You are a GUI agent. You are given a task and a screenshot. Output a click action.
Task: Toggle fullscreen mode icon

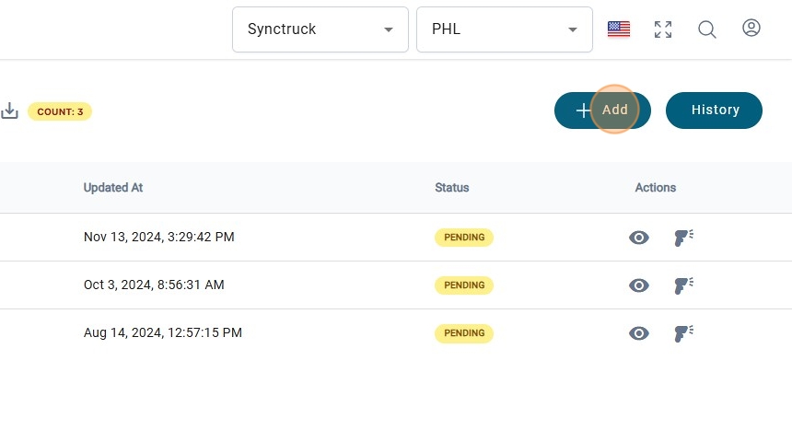pyautogui.click(x=663, y=29)
